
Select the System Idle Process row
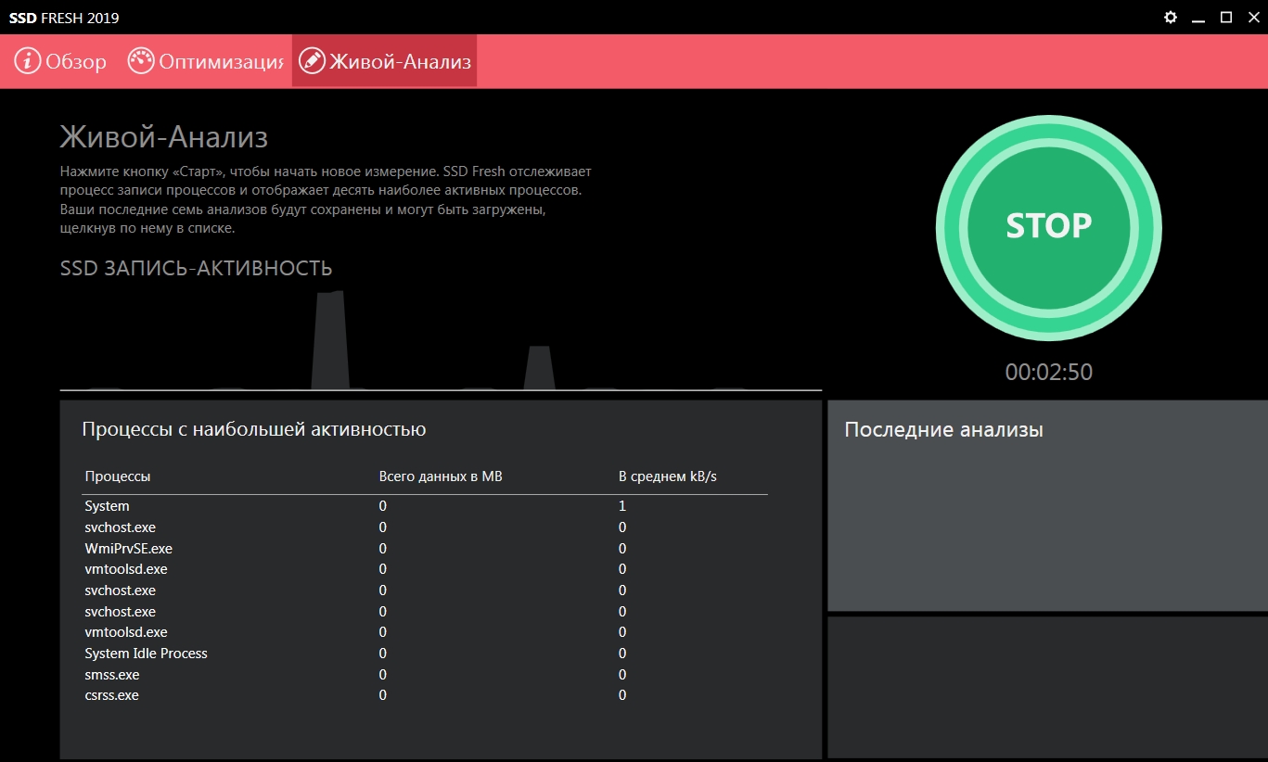(x=146, y=654)
